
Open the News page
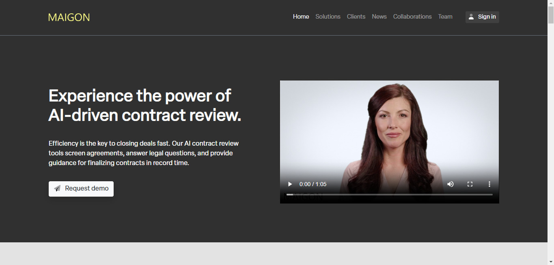point(379,17)
